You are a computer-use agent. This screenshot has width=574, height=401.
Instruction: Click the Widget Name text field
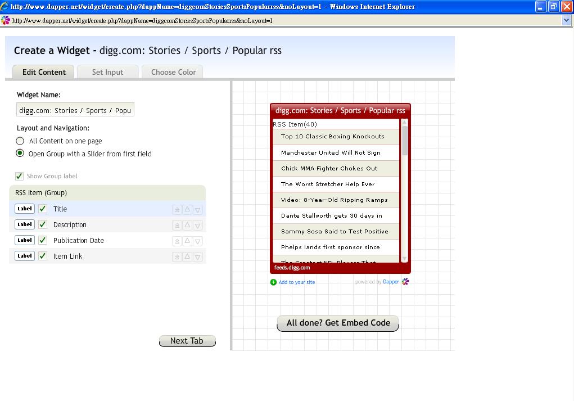75,110
